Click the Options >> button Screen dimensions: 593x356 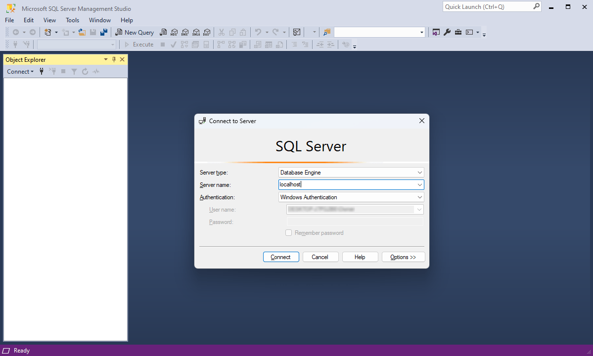point(403,257)
